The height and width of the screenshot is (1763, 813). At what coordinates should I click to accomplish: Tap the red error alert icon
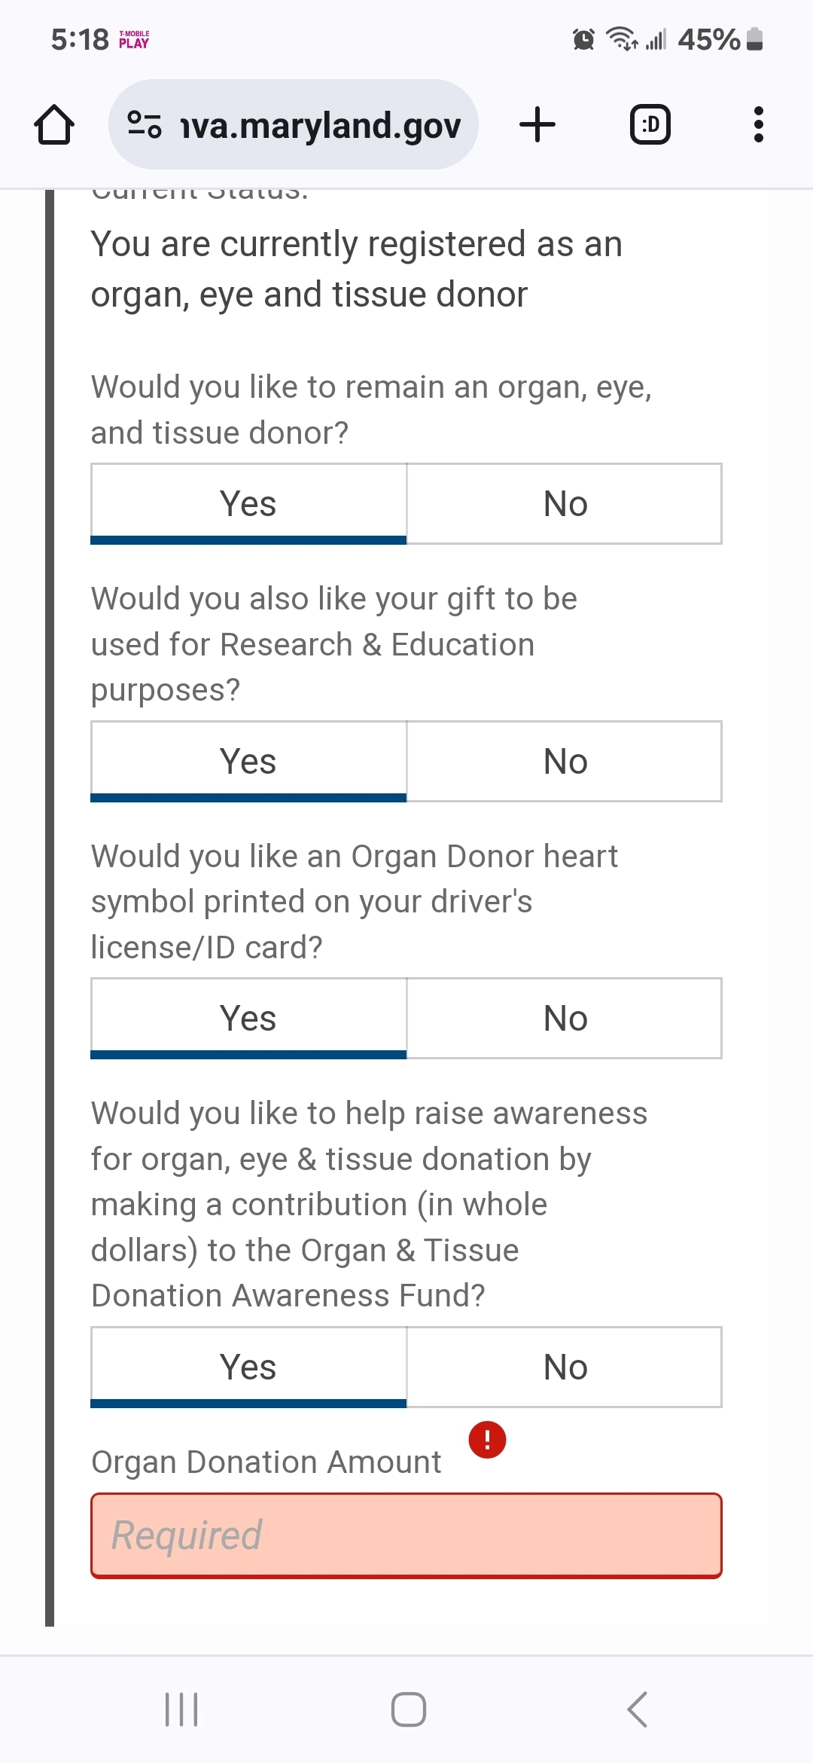[487, 1440]
